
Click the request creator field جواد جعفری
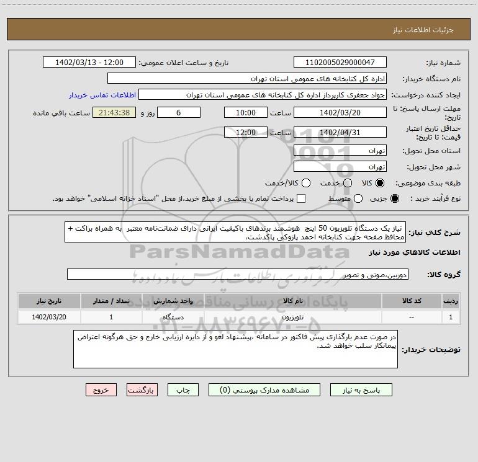coord(263,94)
